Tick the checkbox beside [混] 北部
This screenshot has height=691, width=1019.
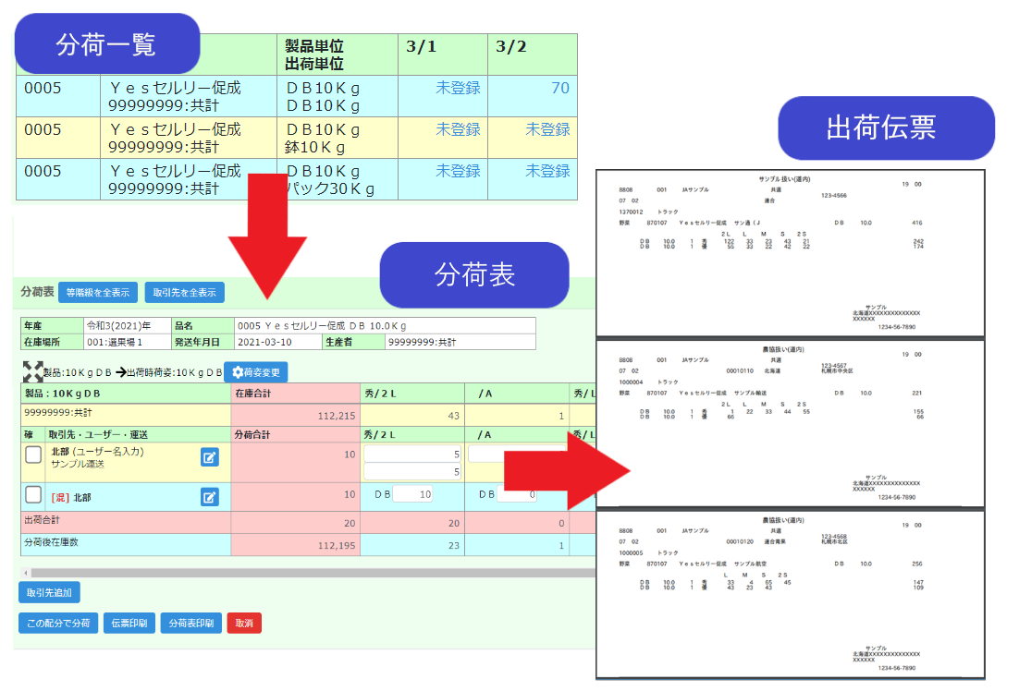coord(33,496)
